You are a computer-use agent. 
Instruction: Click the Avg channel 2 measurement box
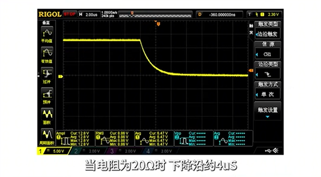click(233, 139)
